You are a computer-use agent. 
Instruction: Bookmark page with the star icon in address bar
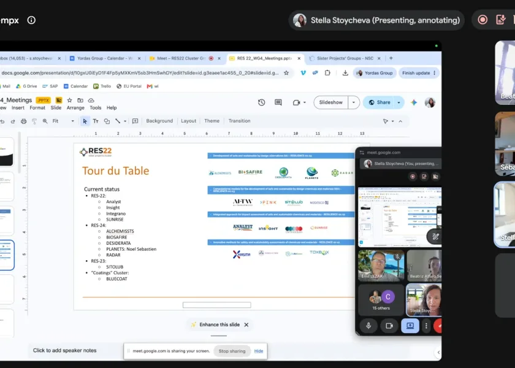286,73
